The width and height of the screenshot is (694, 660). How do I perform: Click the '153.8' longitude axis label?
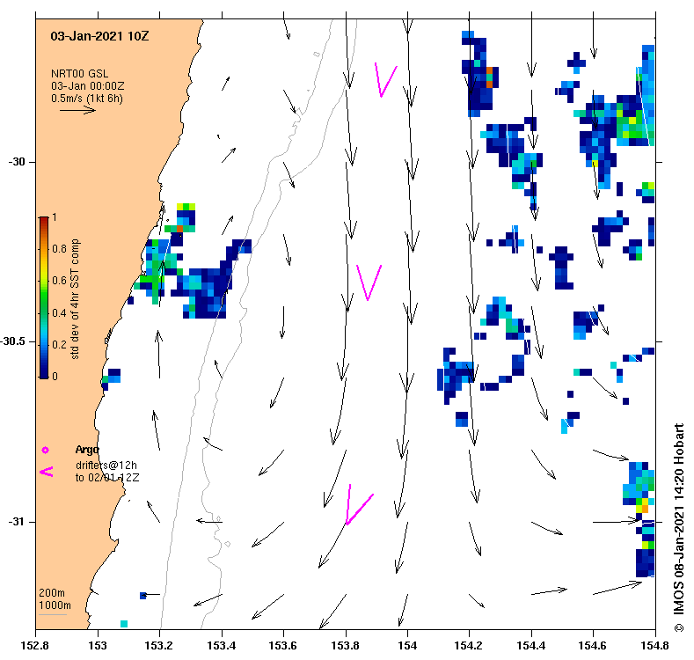[x=346, y=646]
